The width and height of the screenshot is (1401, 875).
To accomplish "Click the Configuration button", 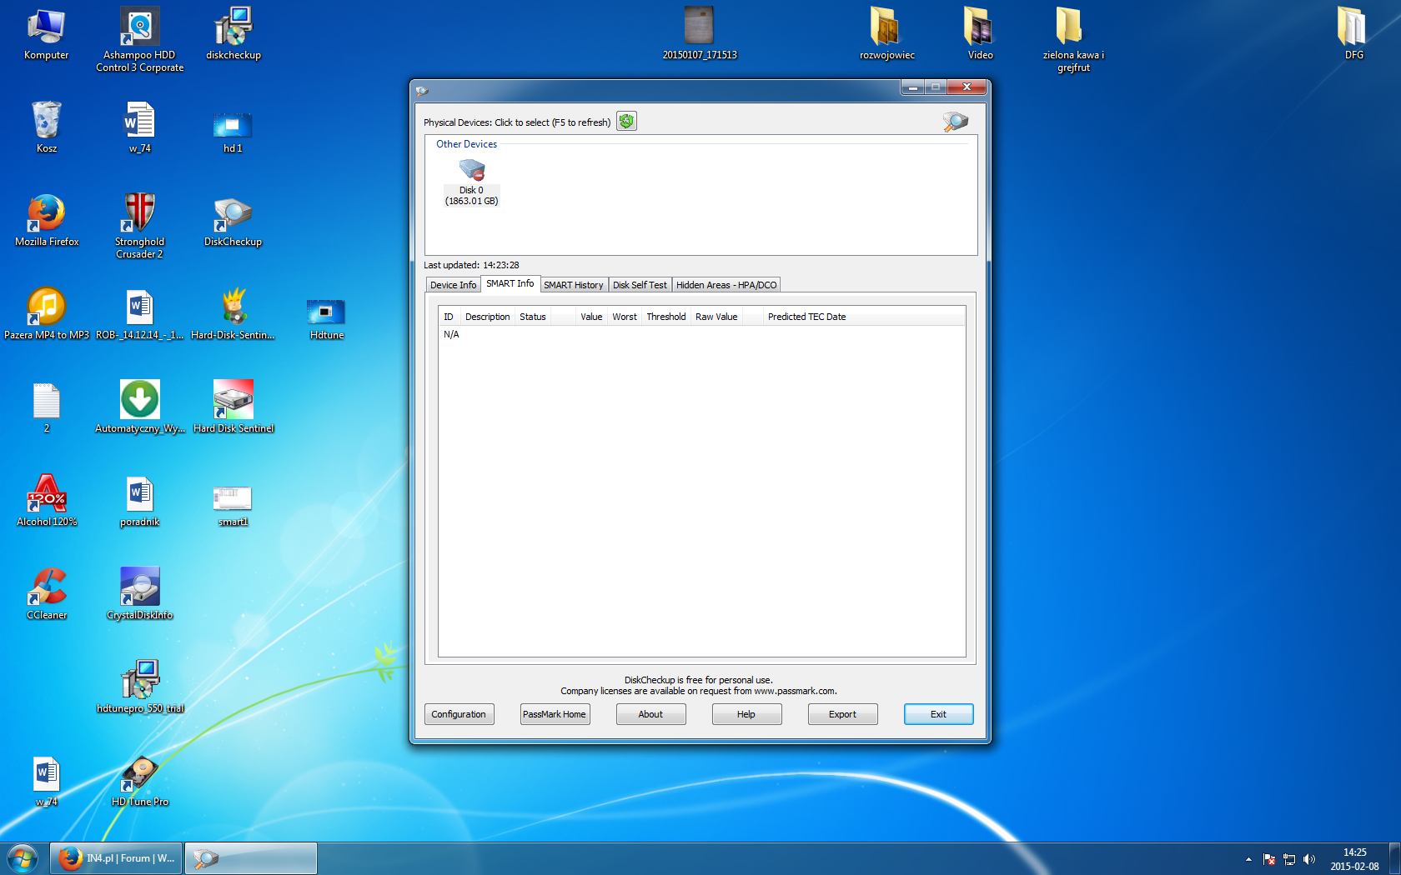I will click(x=459, y=714).
